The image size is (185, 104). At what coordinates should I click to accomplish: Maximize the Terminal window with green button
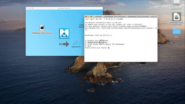91,16
